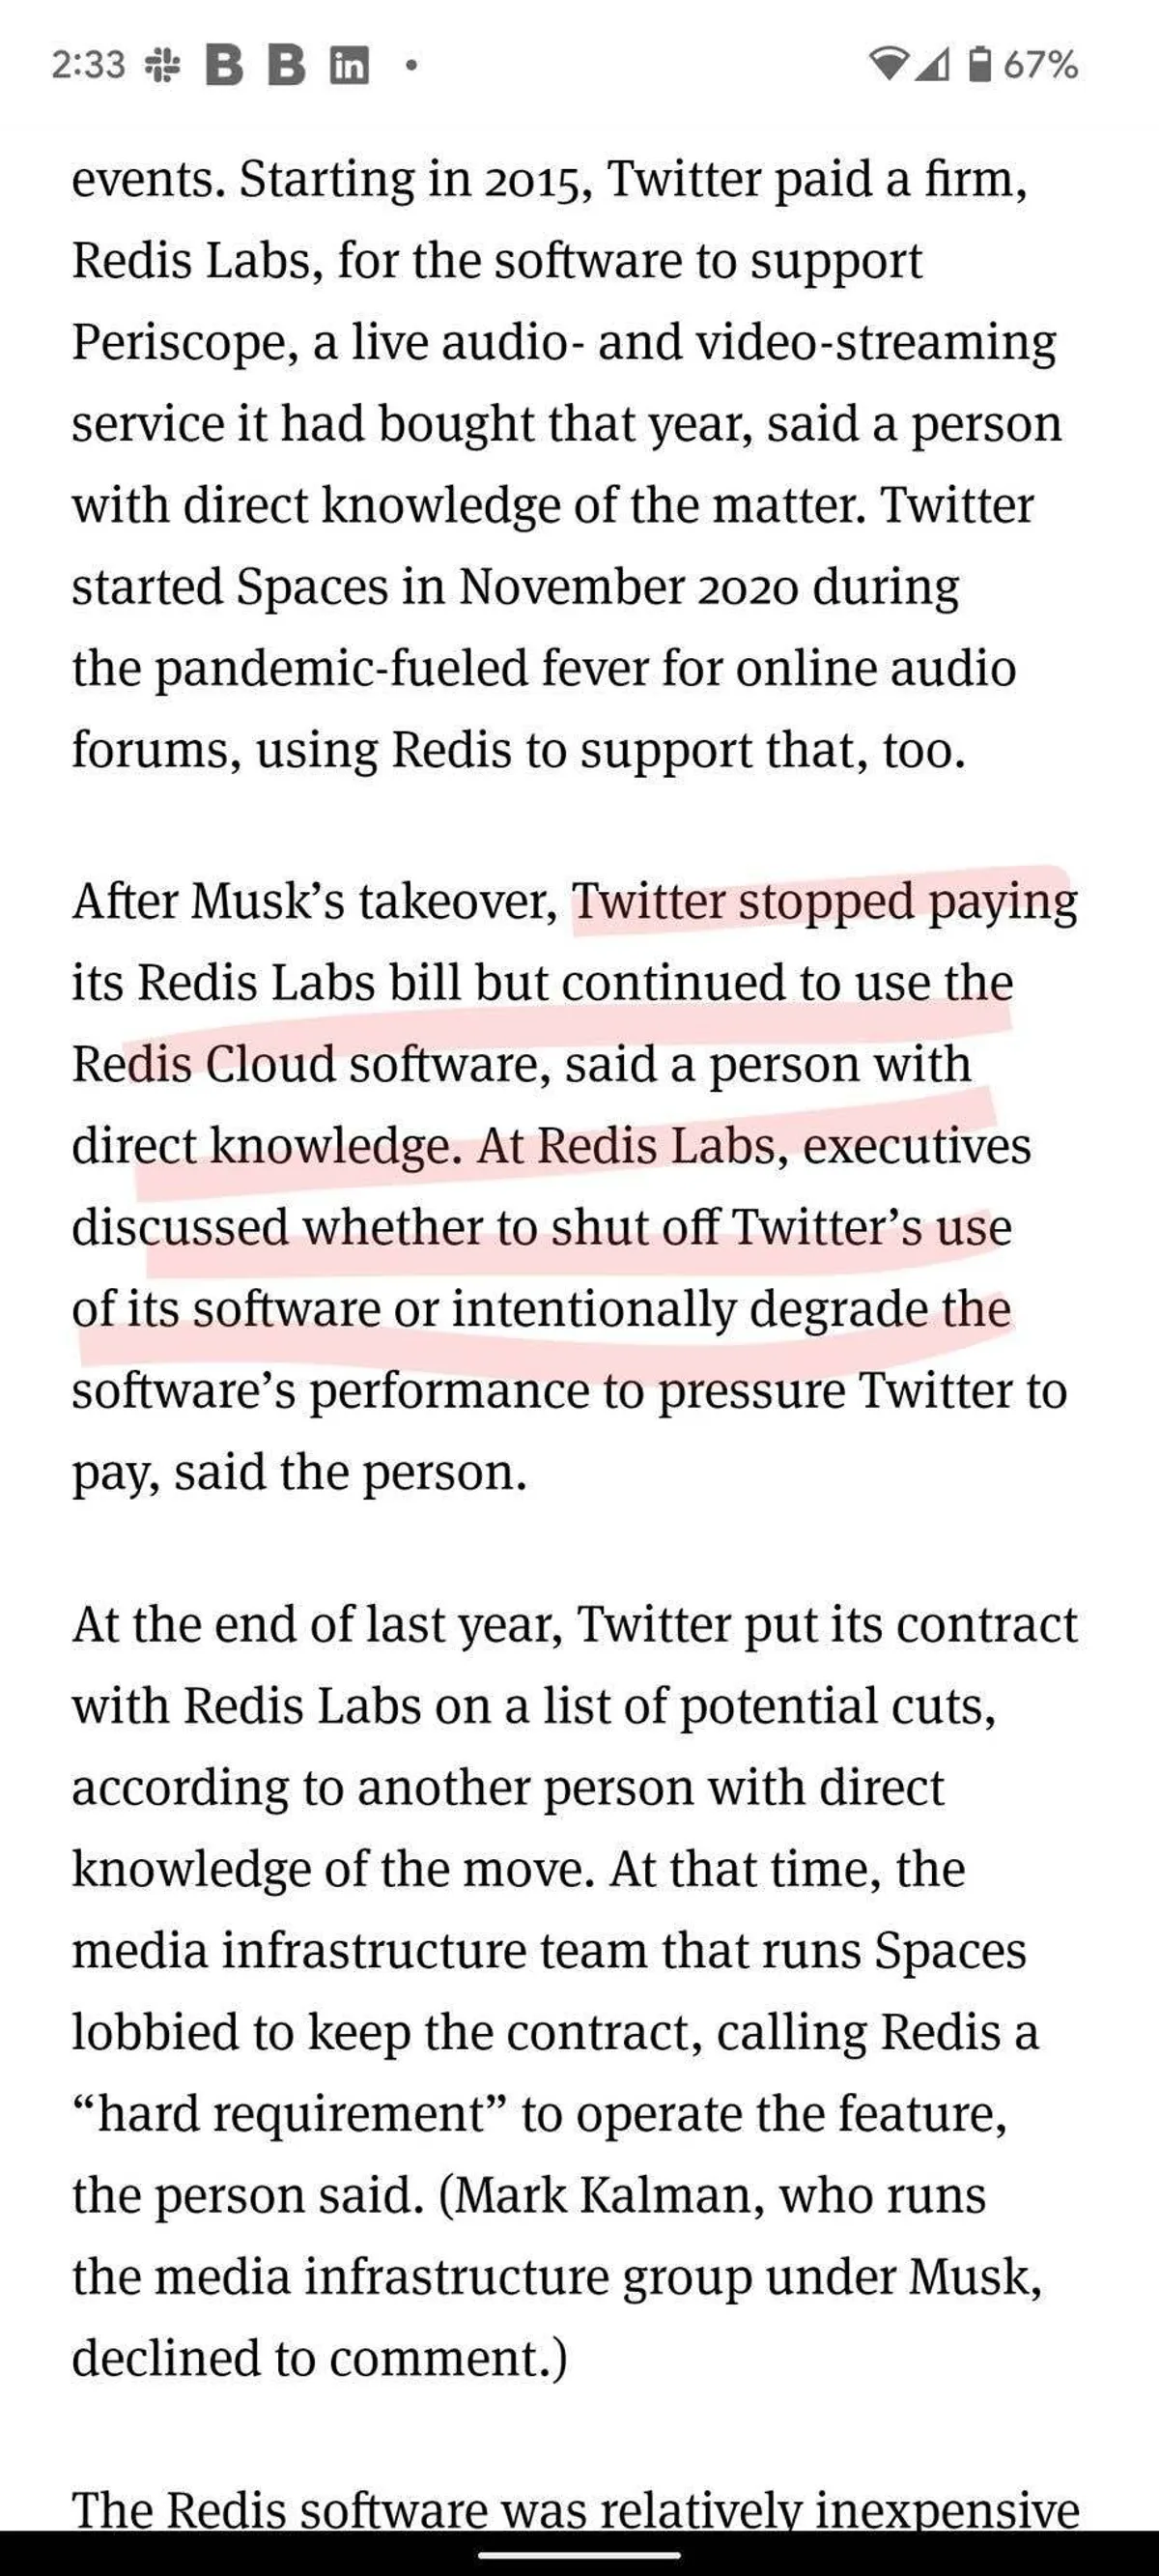
Task: Tap the LinkedIn notification icon
Action: tap(349, 66)
